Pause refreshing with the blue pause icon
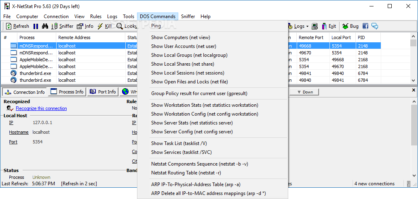 [36, 26]
